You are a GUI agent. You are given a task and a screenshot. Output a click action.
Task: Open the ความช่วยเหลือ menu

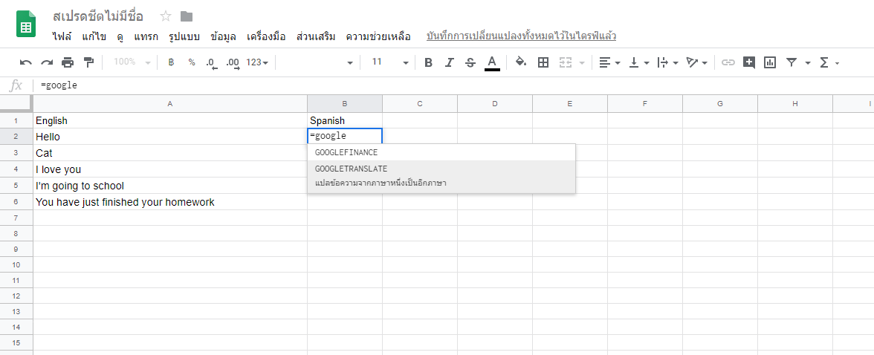(378, 37)
